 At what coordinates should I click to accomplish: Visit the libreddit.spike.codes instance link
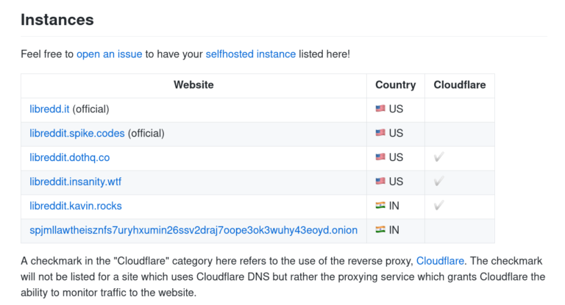pyautogui.click(x=77, y=133)
